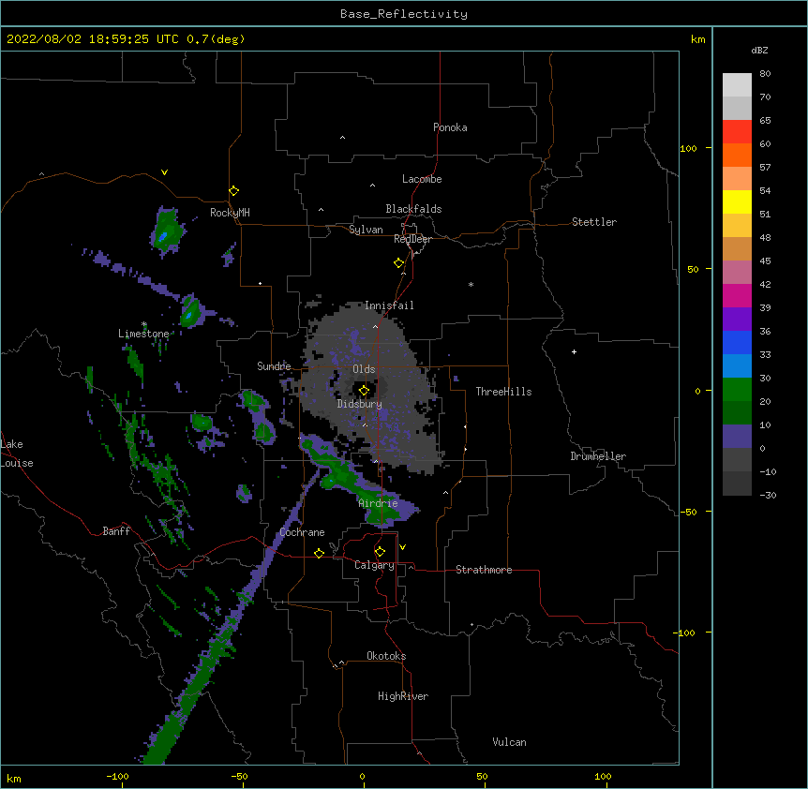Image resolution: width=808 pixels, height=789 pixels.
Task: Click the Cochrane town label
Action: [x=302, y=532]
